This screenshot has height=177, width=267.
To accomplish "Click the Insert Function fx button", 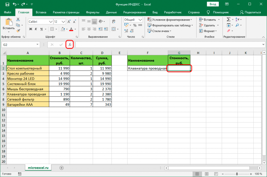I will [70, 45].
